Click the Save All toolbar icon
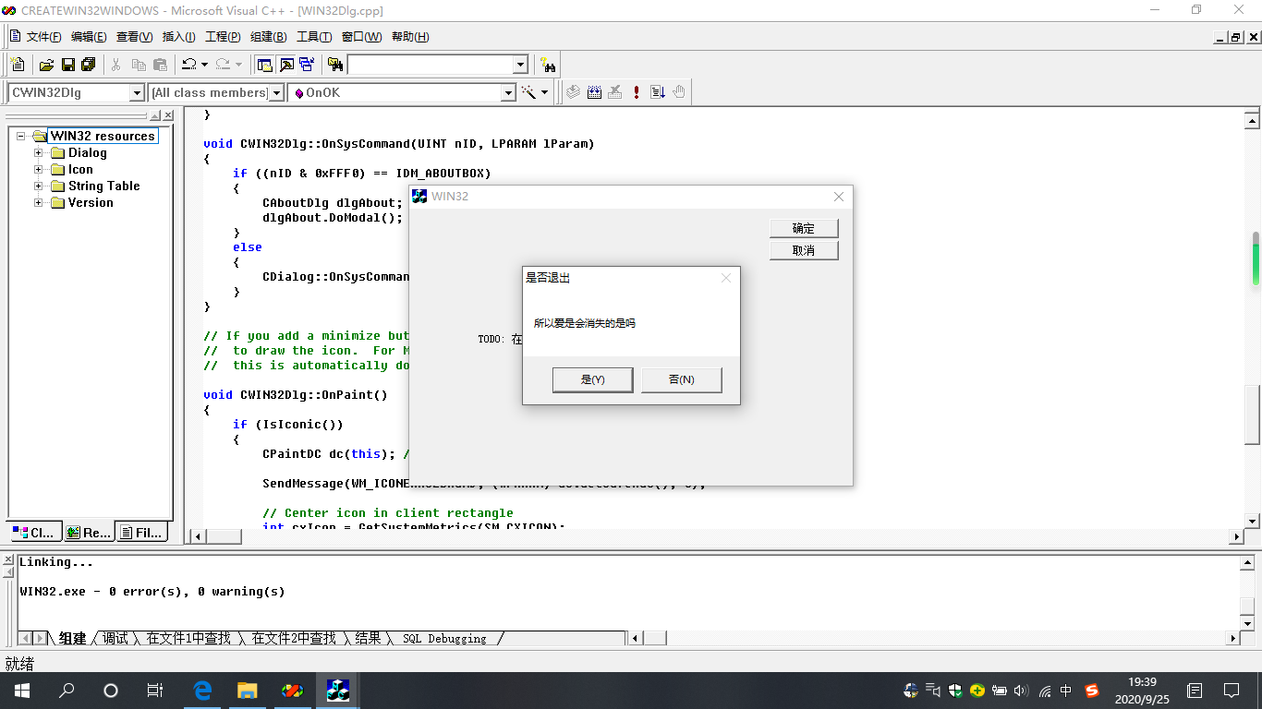 89,65
